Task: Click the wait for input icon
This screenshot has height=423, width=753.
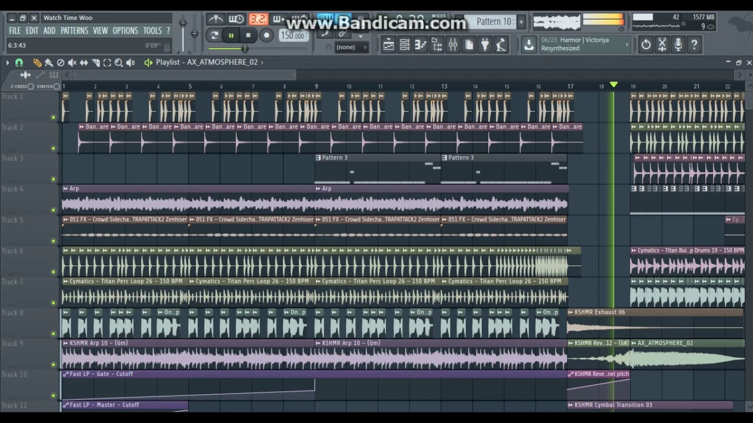Action: tap(236, 19)
